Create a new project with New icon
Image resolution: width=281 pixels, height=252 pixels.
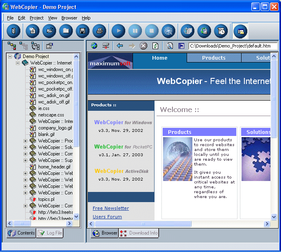pyautogui.click(x=33, y=31)
